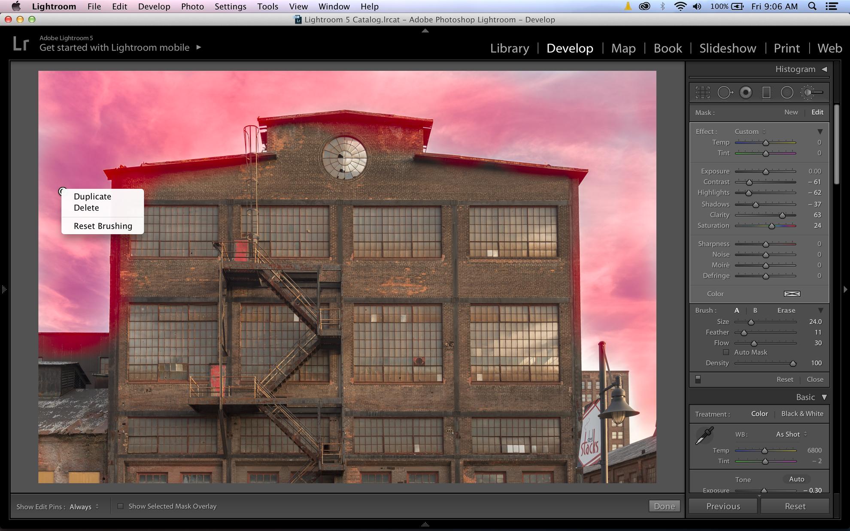Viewport: 850px width, 531px height.
Task: Select the Erase brush mode
Action: click(786, 310)
